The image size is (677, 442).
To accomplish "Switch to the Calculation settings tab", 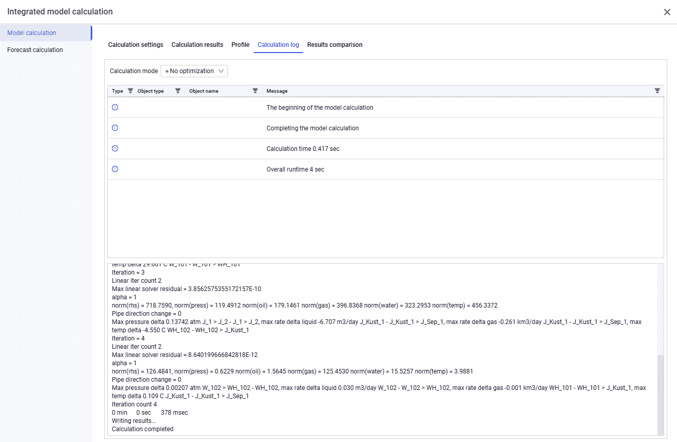I will coord(136,45).
